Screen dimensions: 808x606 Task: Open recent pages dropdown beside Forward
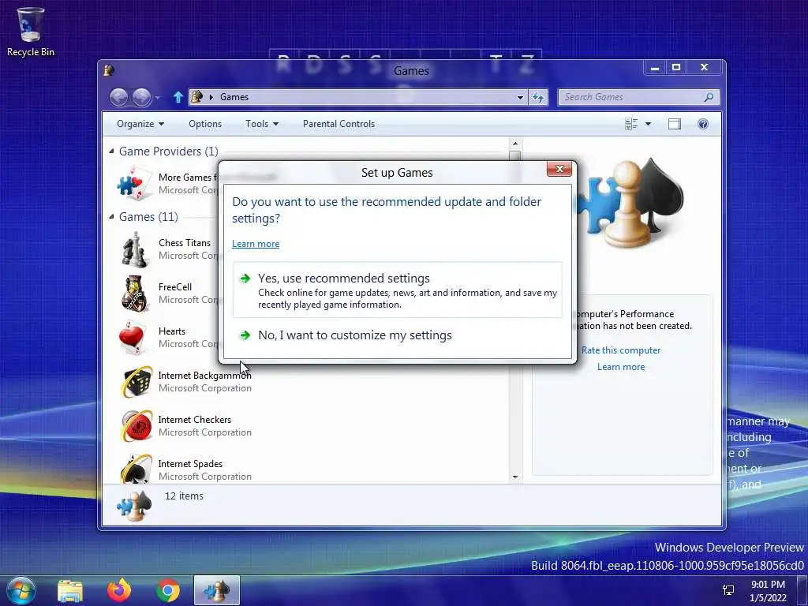click(x=157, y=97)
